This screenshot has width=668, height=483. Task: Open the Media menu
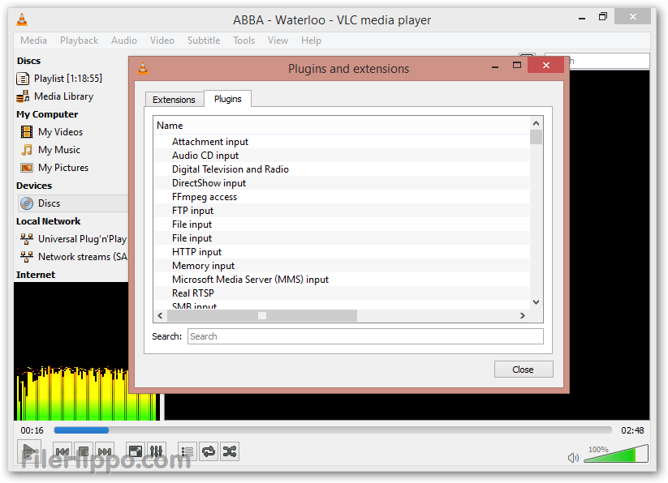[33, 40]
